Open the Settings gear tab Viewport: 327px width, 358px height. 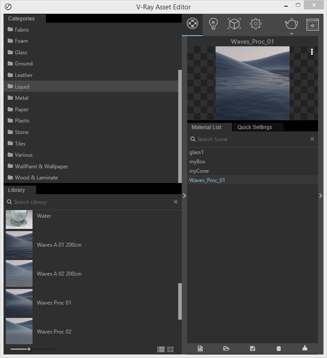pyautogui.click(x=255, y=24)
